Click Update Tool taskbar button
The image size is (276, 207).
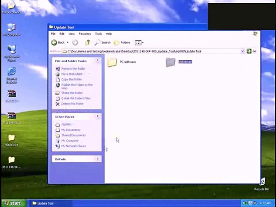coord(51,203)
